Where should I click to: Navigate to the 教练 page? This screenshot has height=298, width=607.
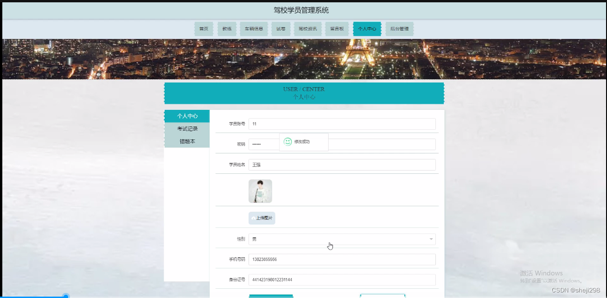click(x=227, y=28)
